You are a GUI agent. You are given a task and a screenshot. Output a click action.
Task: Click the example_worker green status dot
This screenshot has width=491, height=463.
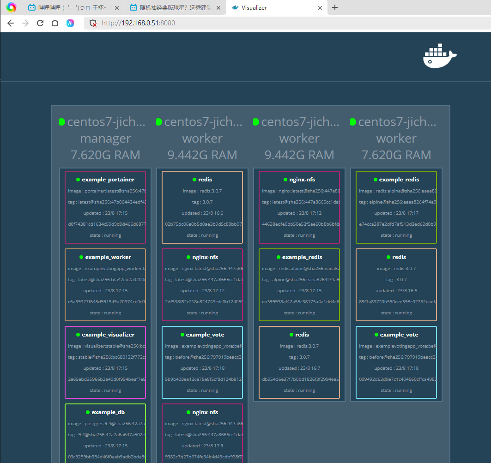point(81,257)
